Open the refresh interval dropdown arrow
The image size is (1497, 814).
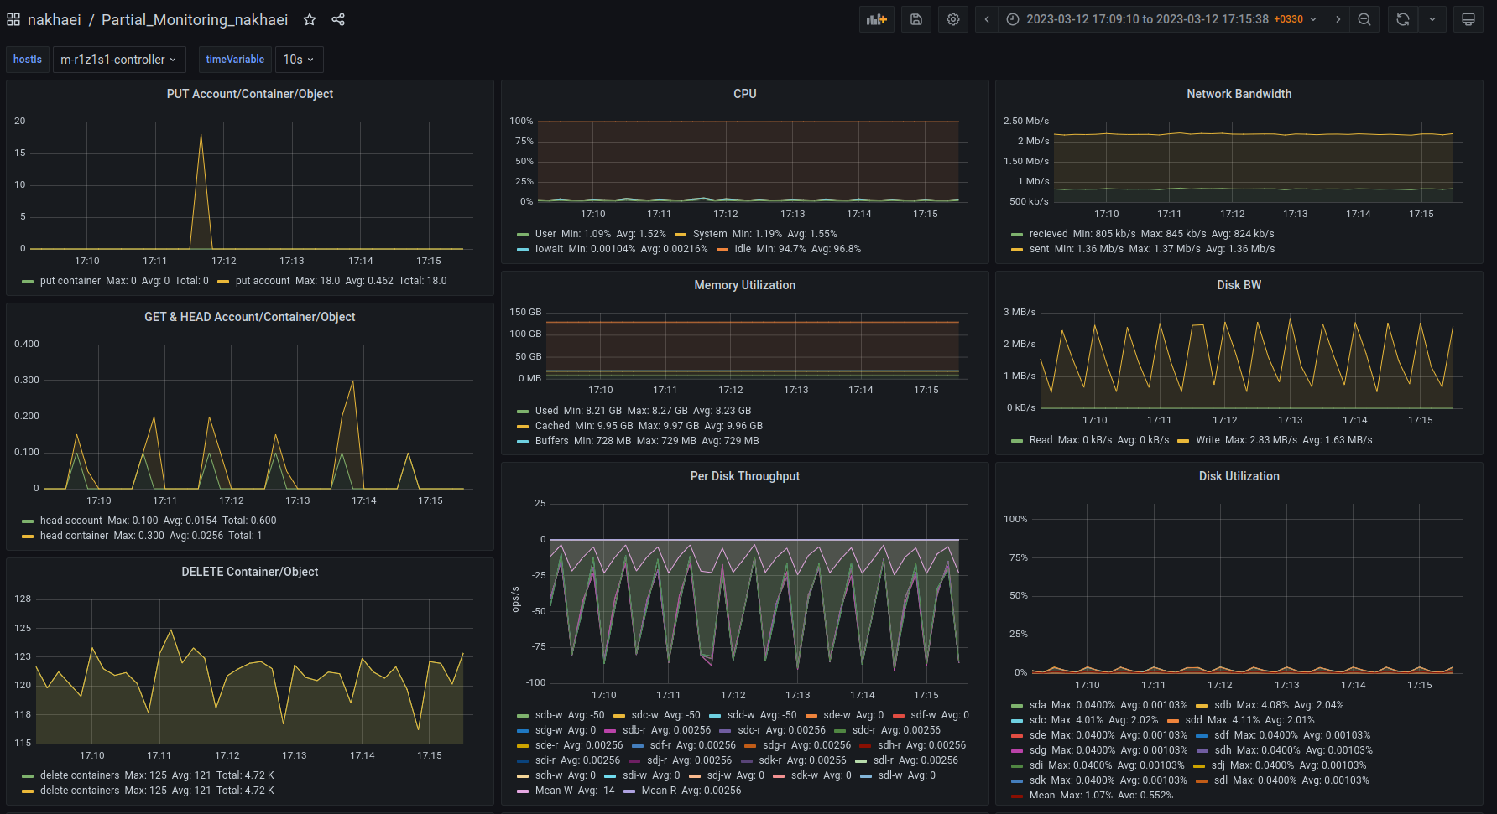click(1432, 19)
